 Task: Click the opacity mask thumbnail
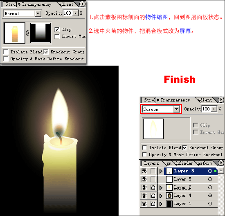click(x=40, y=33)
